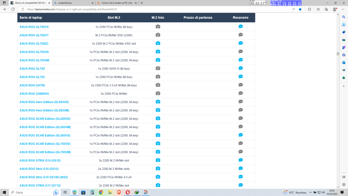Open ASUS ROG GL752 link
The image size is (348, 196).
click(32, 69)
